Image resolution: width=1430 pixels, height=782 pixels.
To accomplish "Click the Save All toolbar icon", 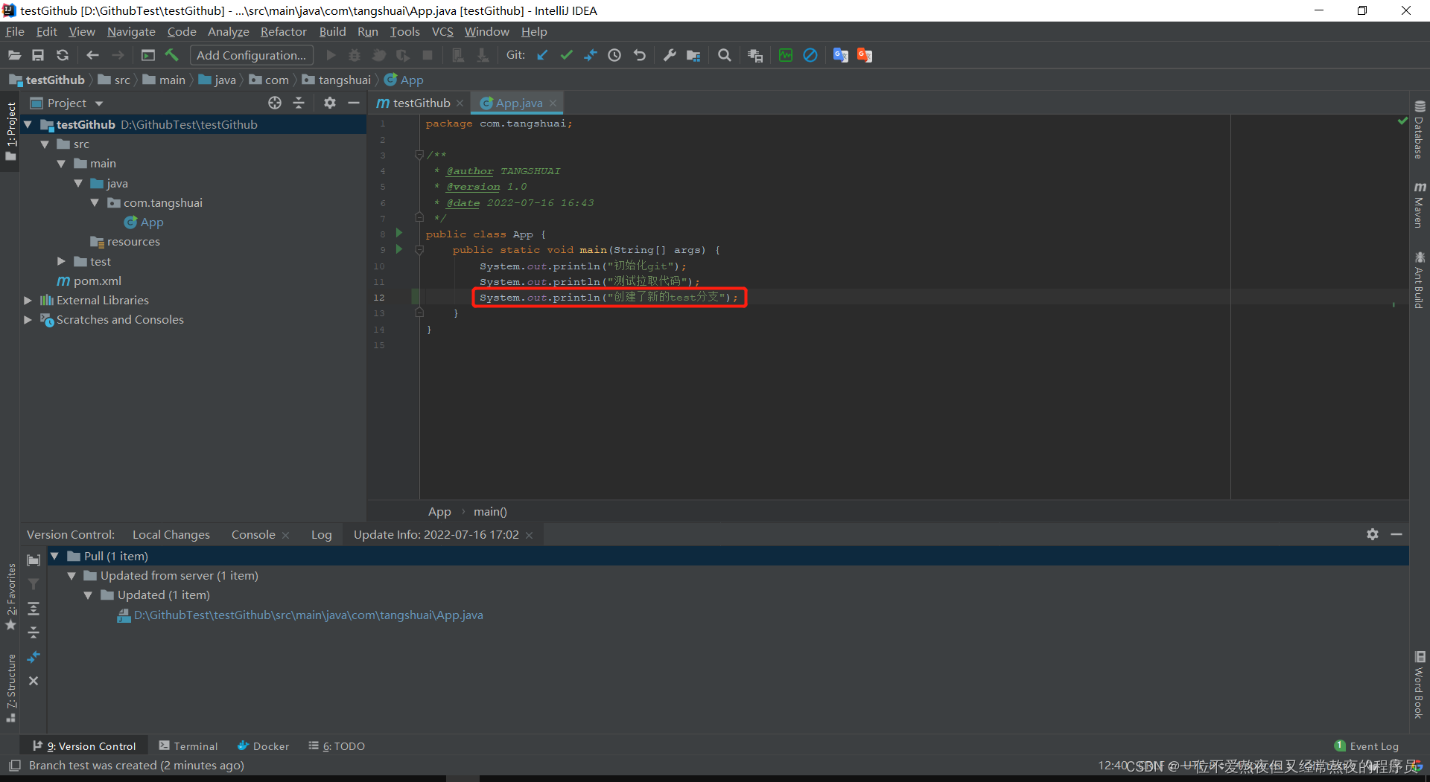I will click(x=38, y=55).
